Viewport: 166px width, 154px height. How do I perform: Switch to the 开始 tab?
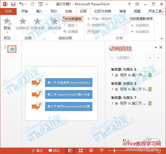pos(24,11)
